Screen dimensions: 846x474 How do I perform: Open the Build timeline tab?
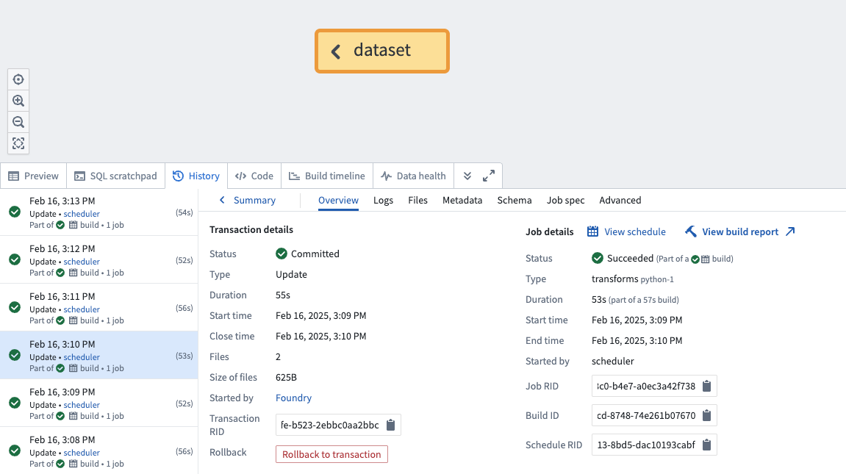(x=326, y=176)
